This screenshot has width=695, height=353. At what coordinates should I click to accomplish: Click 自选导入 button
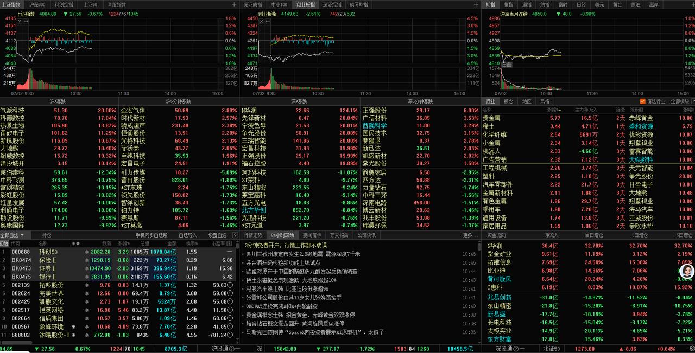pos(188,235)
